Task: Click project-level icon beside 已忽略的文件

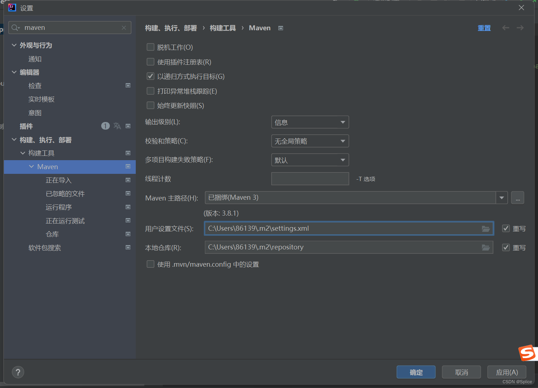Action: pos(128,193)
